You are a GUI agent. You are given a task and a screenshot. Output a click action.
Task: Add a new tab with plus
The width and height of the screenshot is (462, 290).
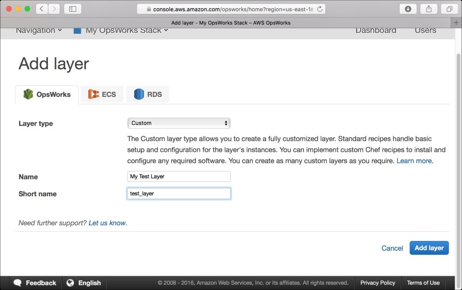point(456,23)
